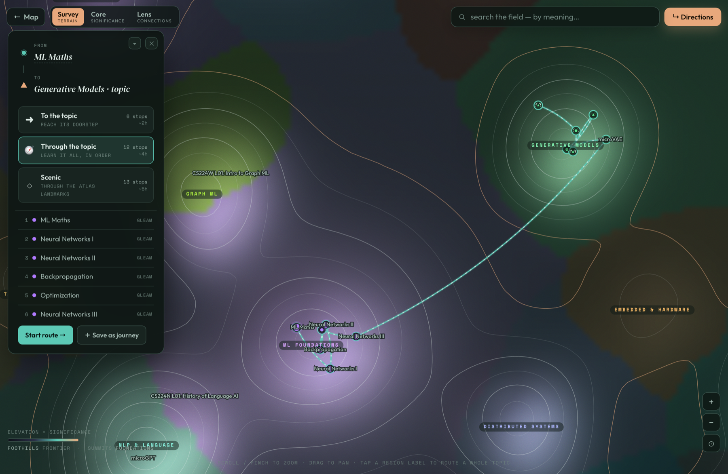Image resolution: width=728 pixels, height=474 pixels.
Task: Select stop 5 Optimization in list
Action: point(86,295)
